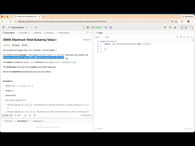Follow the subarrays link in description
The image size is (195, 146).
pyautogui.click(x=42, y=55)
